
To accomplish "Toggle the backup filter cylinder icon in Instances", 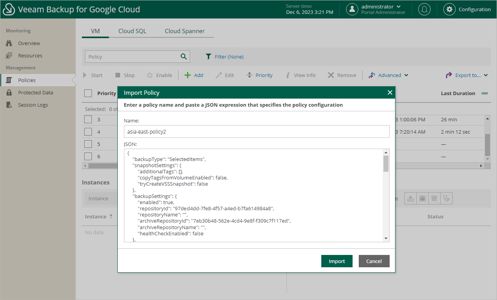I will click(422, 198).
